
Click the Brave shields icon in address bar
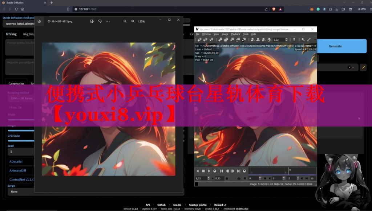pyautogui.click(x=274, y=9)
